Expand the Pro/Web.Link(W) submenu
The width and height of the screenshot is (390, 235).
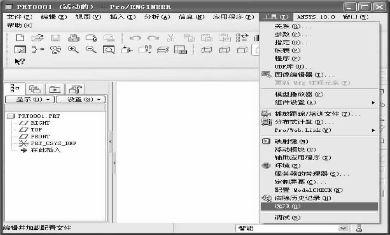(319, 130)
